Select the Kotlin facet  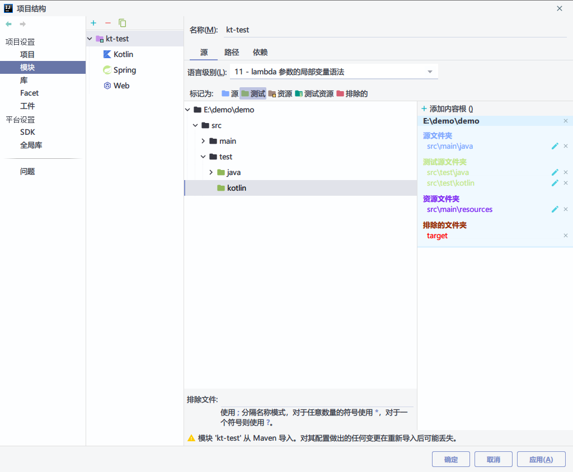pyautogui.click(x=118, y=54)
